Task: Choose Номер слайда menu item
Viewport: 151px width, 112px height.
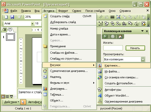Action: click(x=69, y=29)
